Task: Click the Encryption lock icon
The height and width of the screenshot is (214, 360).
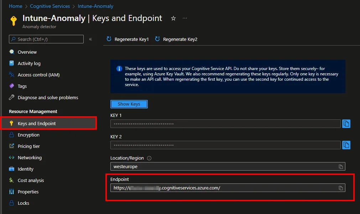Action: pos(11,134)
